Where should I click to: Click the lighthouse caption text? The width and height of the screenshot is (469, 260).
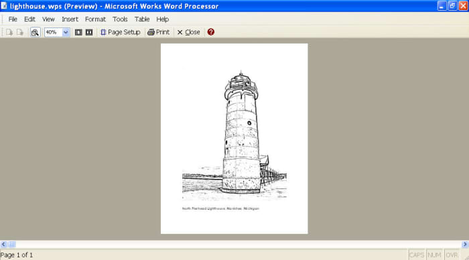click(220, 208)
